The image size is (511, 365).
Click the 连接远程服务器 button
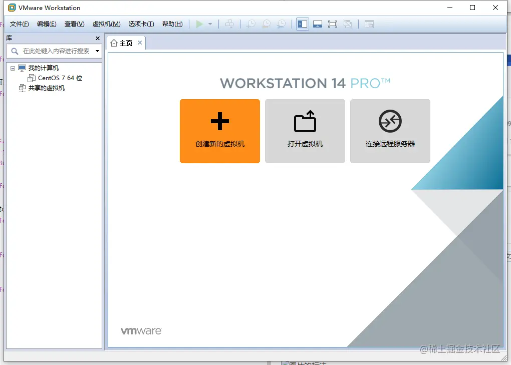(x=390, y=131)
